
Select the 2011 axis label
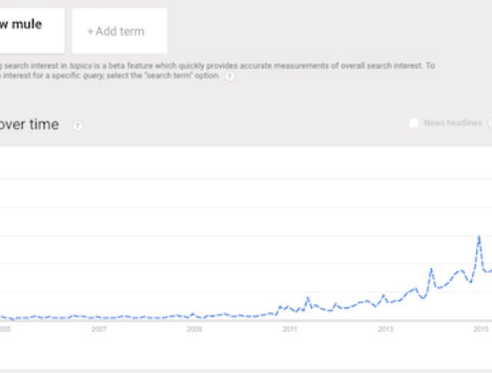[289, 330]
